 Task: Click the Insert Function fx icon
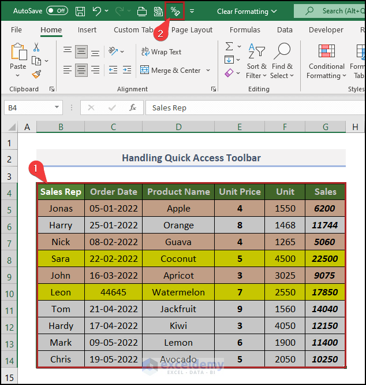click(133, 108)
